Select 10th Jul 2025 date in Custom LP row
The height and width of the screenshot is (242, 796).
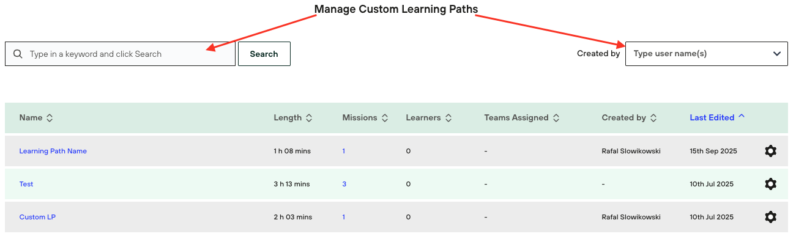[712, 217]
